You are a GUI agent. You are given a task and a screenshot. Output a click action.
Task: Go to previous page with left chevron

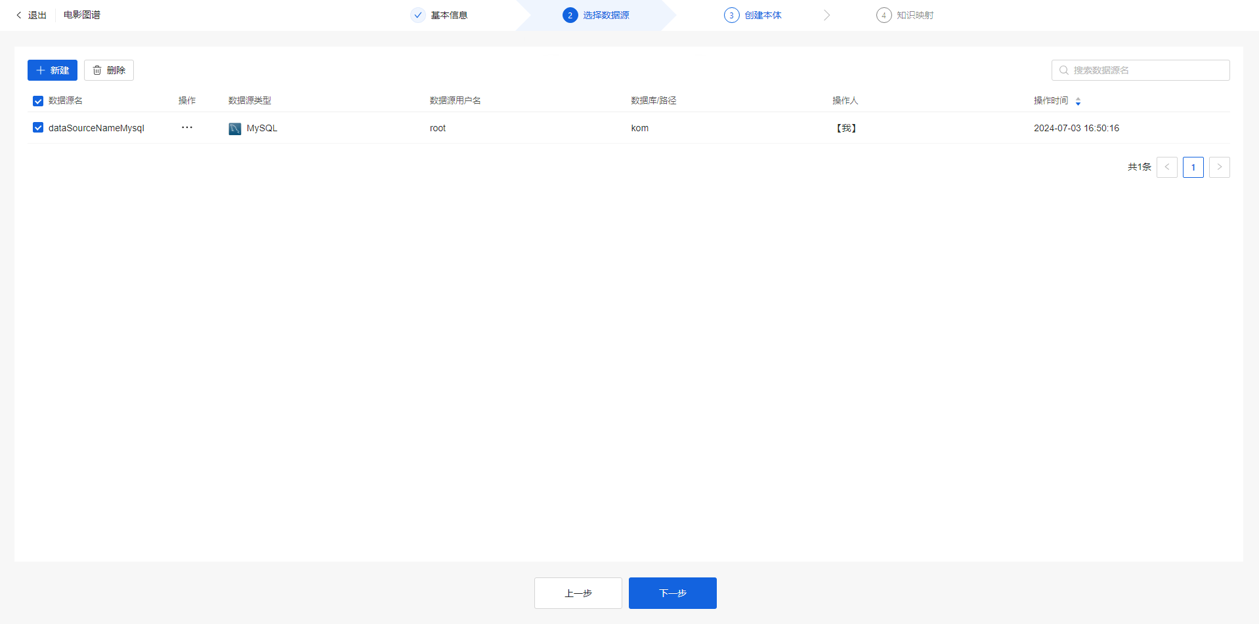(x=1166, y=167)
